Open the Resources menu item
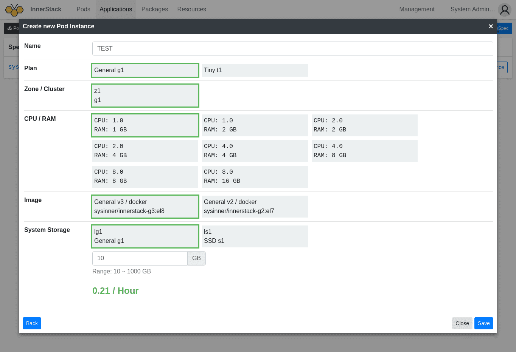 tap(192, 9)
